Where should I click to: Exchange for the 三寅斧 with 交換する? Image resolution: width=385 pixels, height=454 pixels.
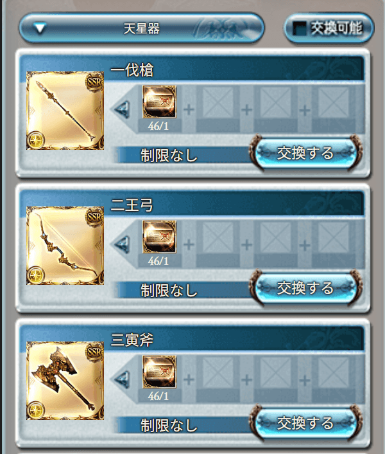click(305, 422)
